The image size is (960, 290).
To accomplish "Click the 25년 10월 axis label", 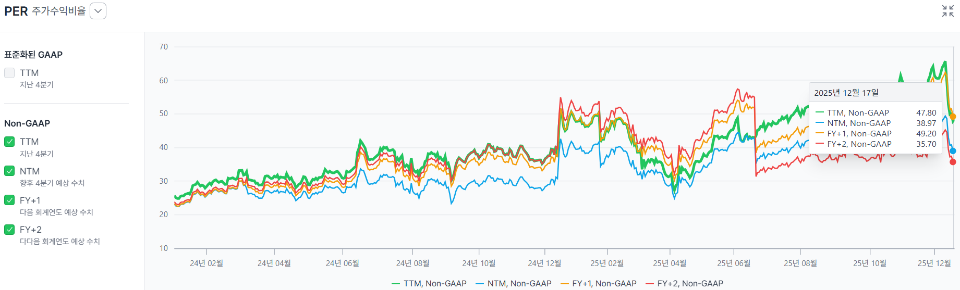I will 870,263.
